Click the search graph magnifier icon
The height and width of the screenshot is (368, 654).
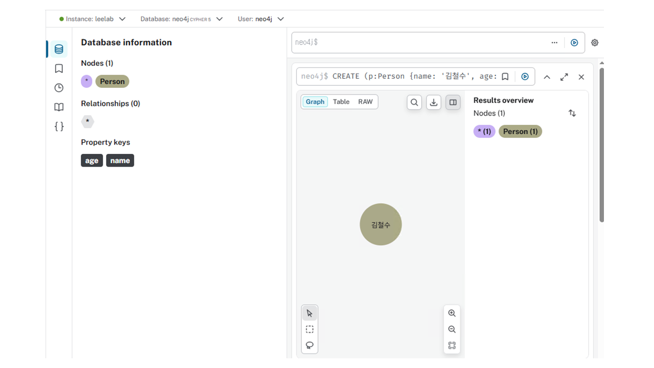coord(414,102)
